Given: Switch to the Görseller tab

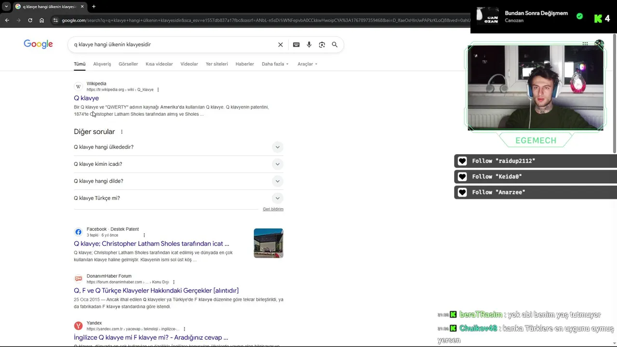Looking at the screenshot, I should point(128,64).
